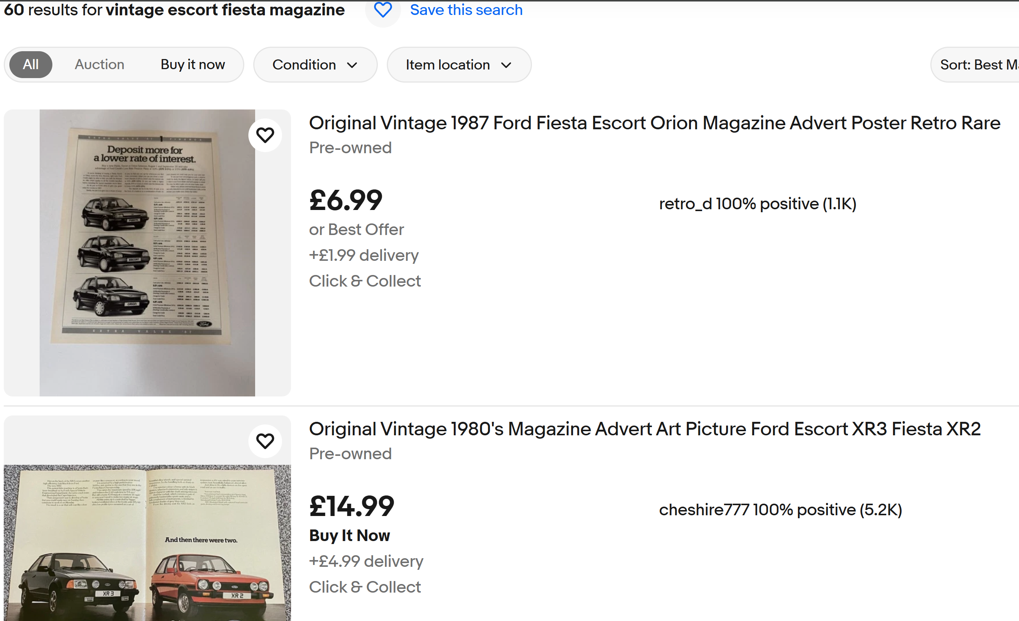Viewport: 1019px width, 621px height.
Task: Add the 1987 Ford advert to watchlist
Action: click(265, 135)
